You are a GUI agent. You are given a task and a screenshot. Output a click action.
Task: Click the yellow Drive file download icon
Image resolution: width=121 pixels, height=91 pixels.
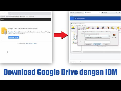[x=4, y=31]
